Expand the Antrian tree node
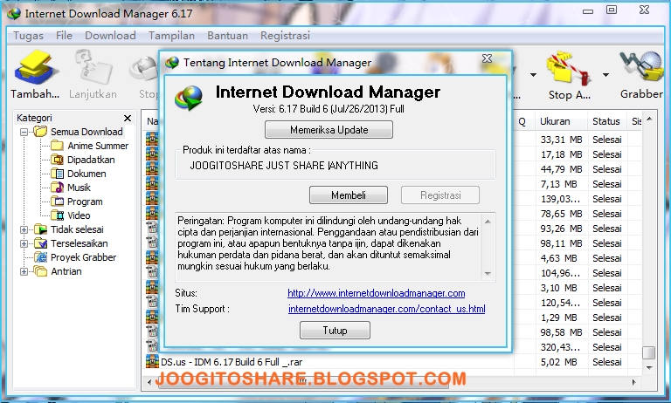Image resolution: width=671 pixels, height=403 pixels. pos(24,271)
